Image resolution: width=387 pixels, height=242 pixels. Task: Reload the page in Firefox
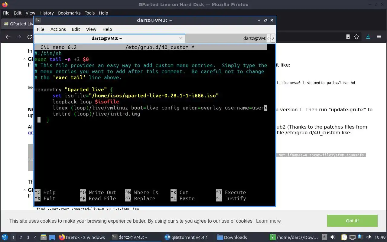pos(30,37)
